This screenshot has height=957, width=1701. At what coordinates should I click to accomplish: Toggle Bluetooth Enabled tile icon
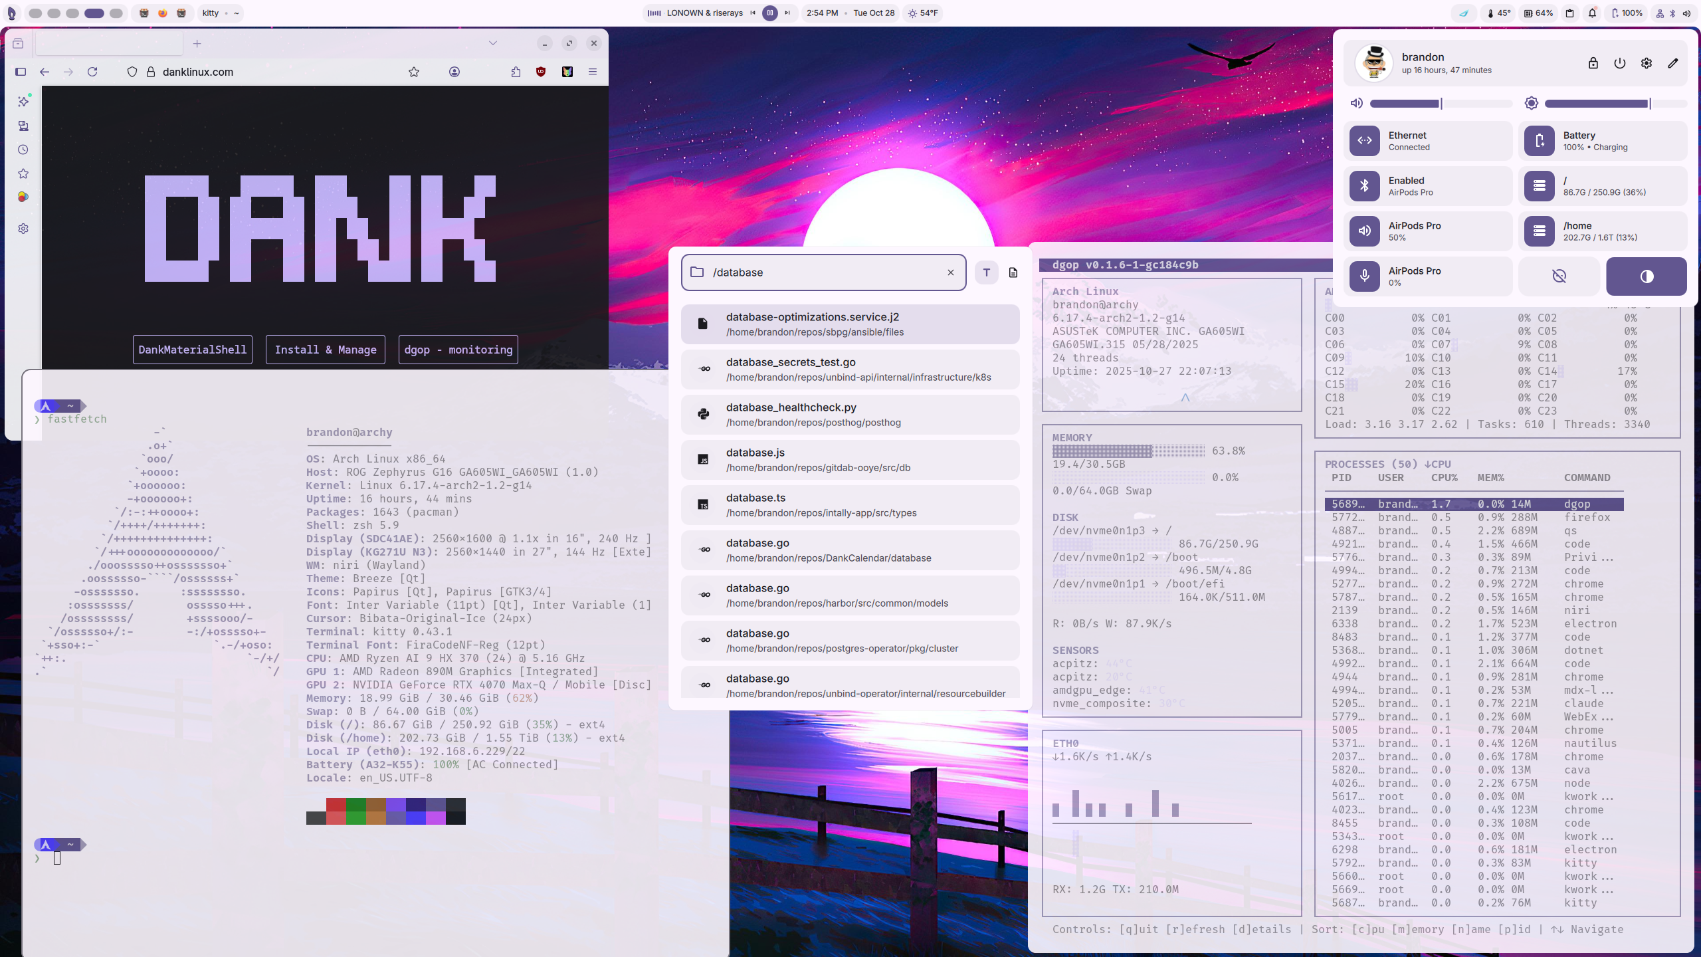click(1365, 186)
